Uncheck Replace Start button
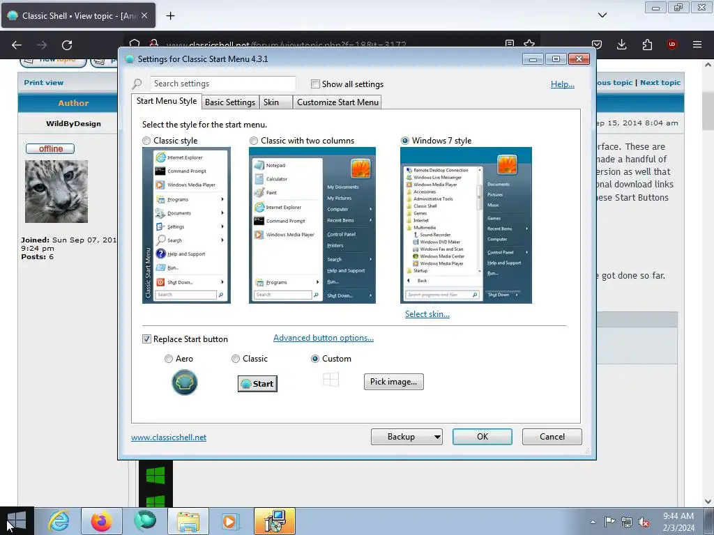Viewport: 714px width, 535px height. point(146,339)
